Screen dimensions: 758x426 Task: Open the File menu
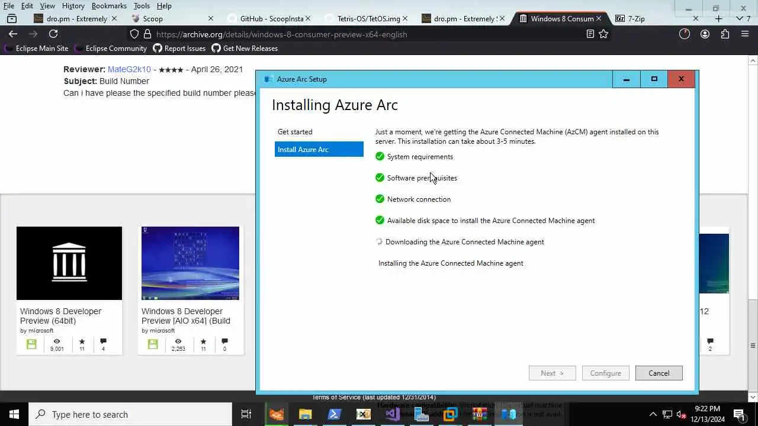click(x=9, y=6)
